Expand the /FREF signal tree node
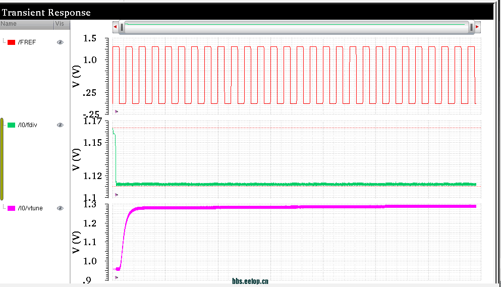 [x=4, y=41]
